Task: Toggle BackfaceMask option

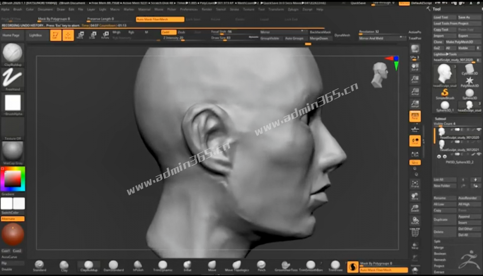Action: [x=321, y=32]
